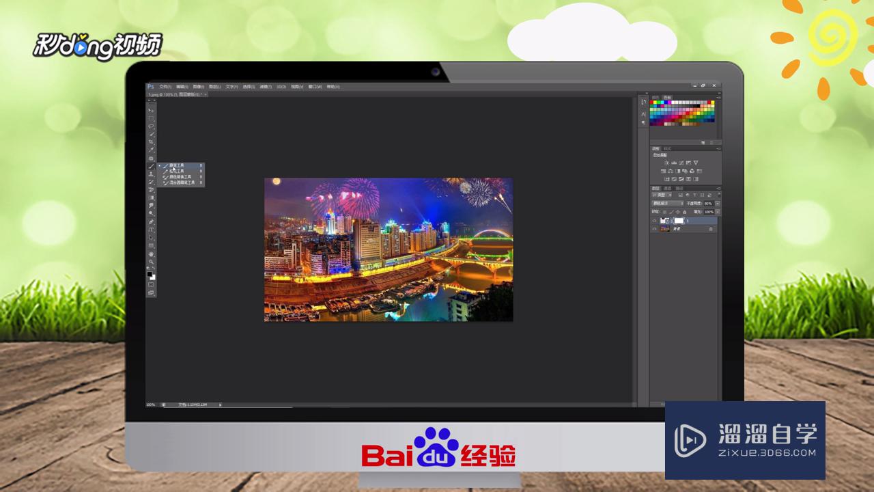Viewport: 874px width, 492px height.
Task: Select the Move tool in toolbox
Action: pyautogui.click(x=151, y=110)
